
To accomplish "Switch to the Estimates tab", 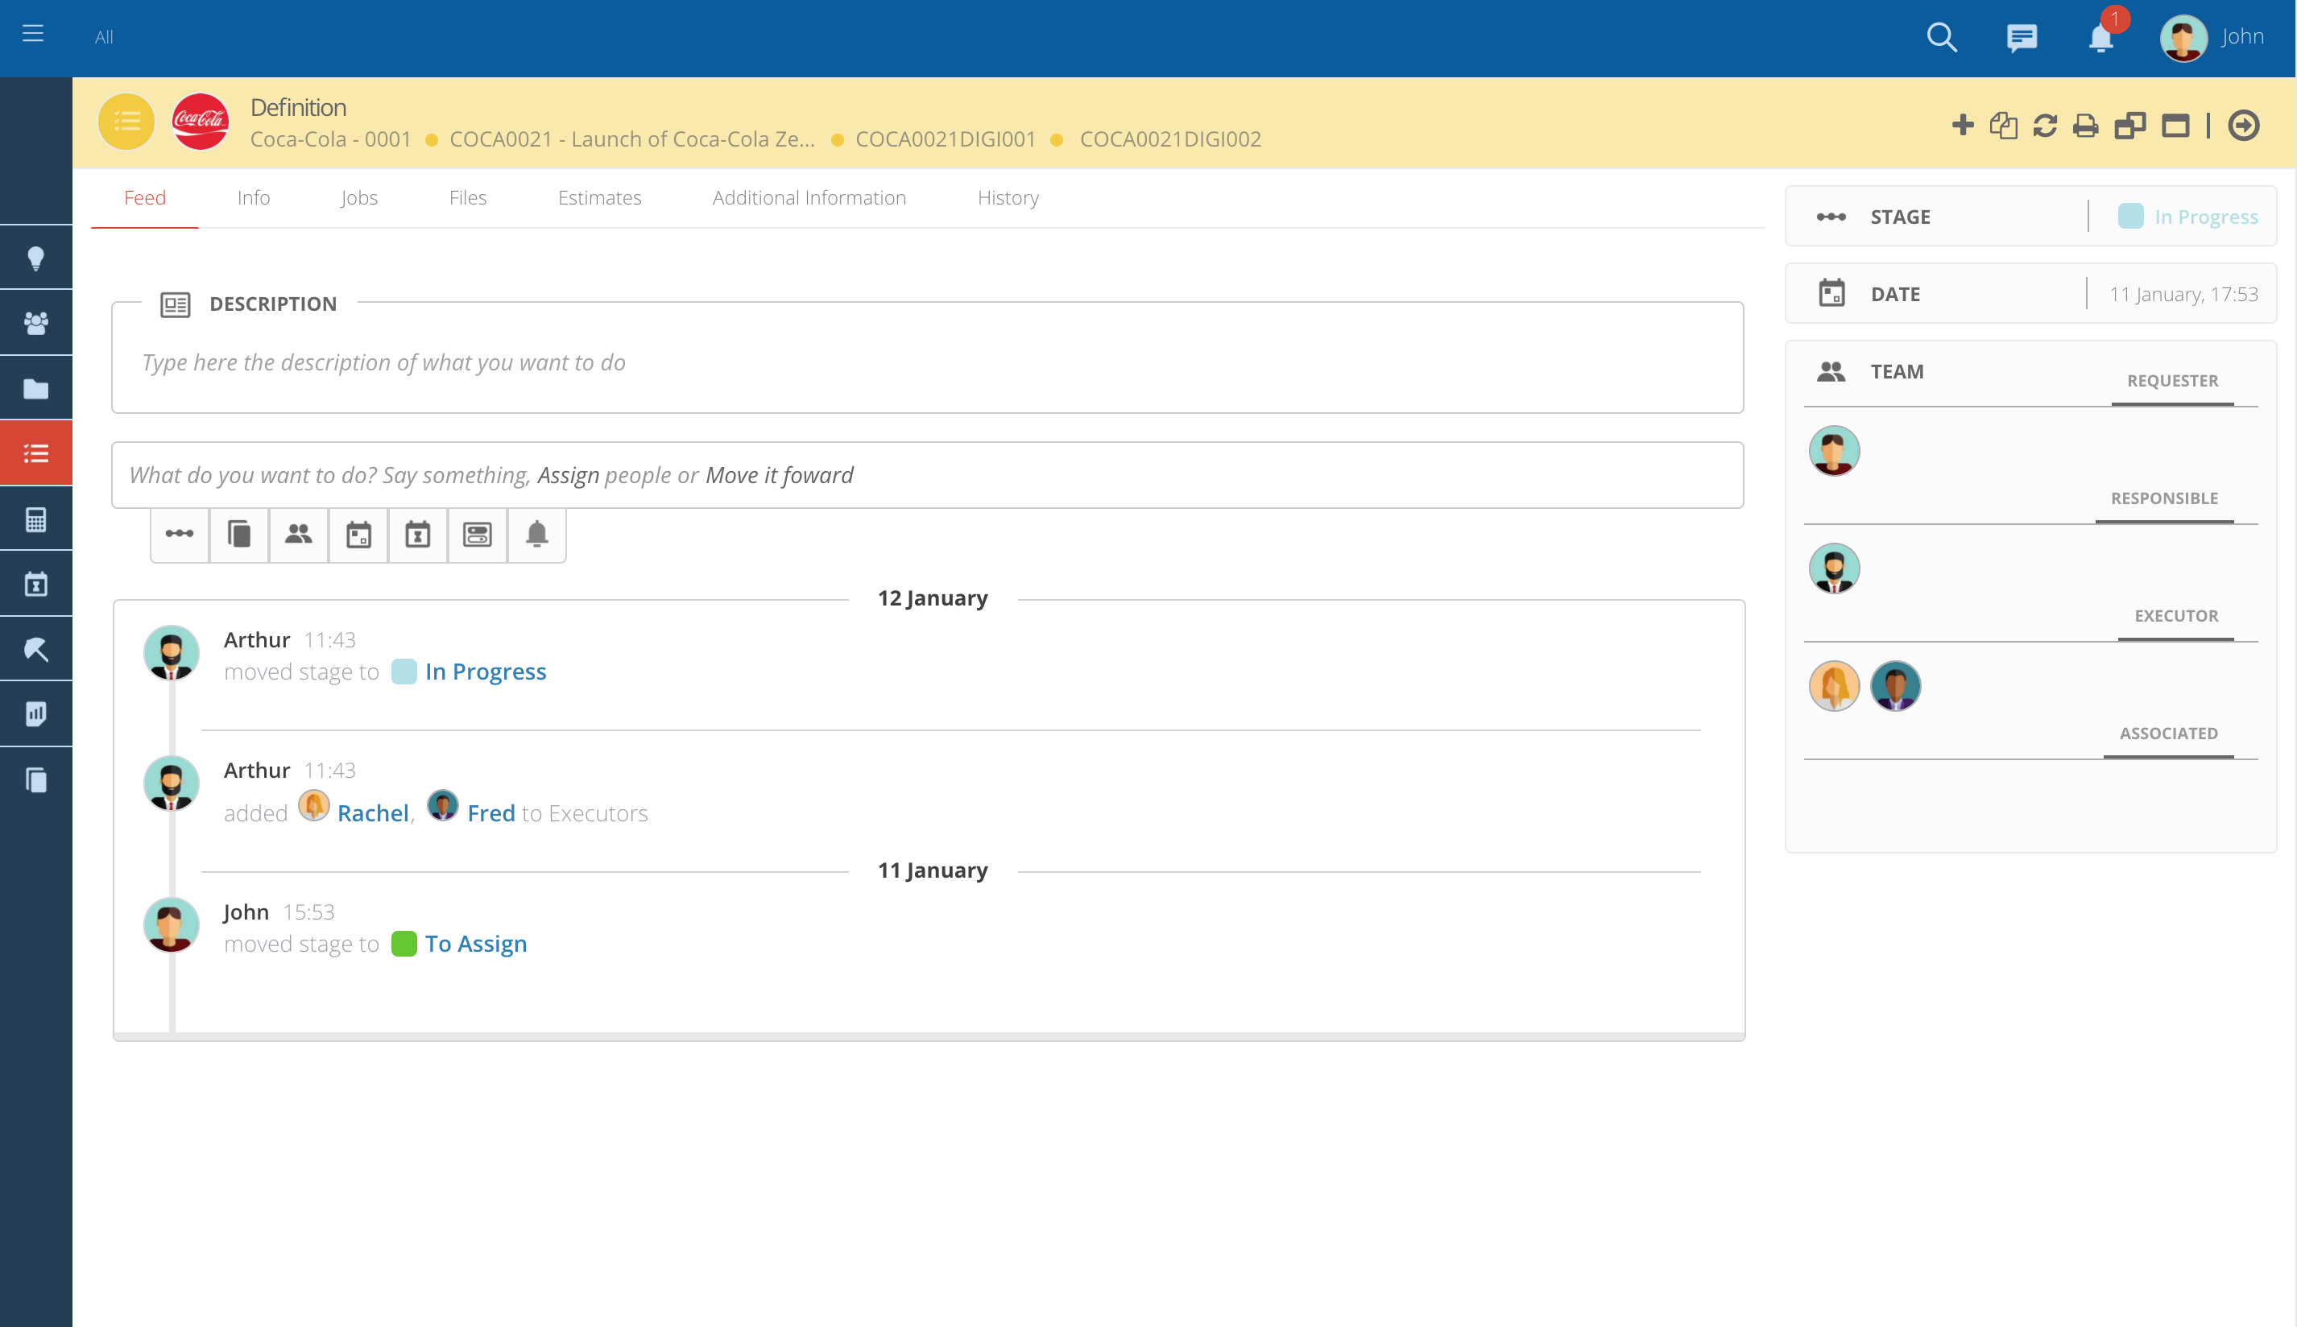I will [598, 197].
